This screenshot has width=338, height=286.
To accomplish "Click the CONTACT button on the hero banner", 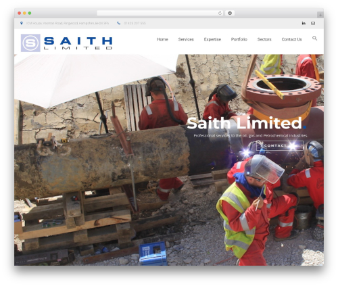I will (x=280, y=145).
